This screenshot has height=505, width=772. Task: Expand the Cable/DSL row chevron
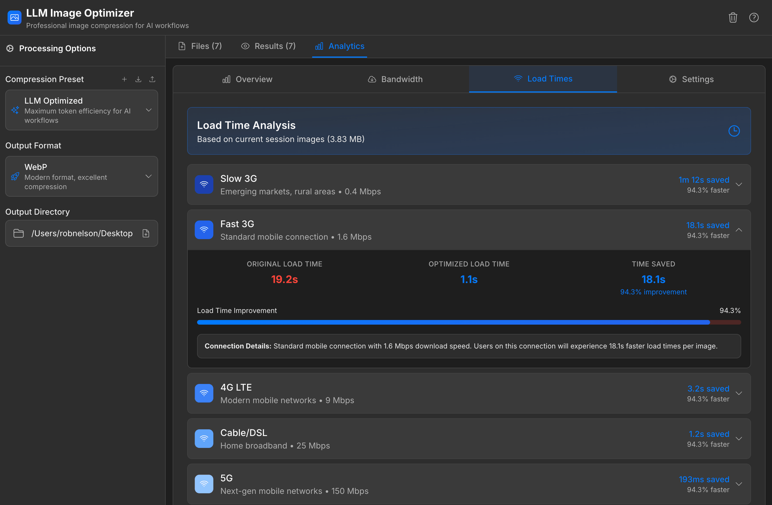click(739, 439)
